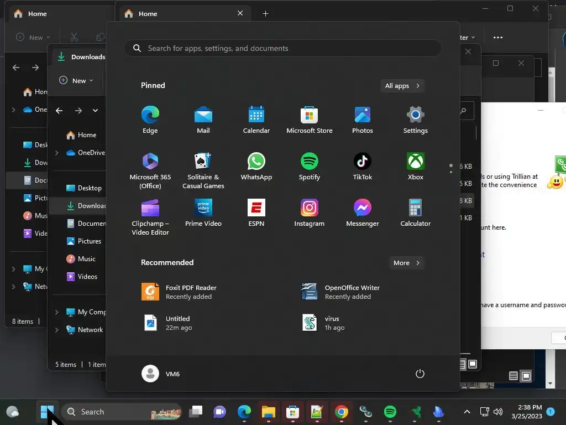Select Pictures in Downloads window sidebar

[84, 241]
